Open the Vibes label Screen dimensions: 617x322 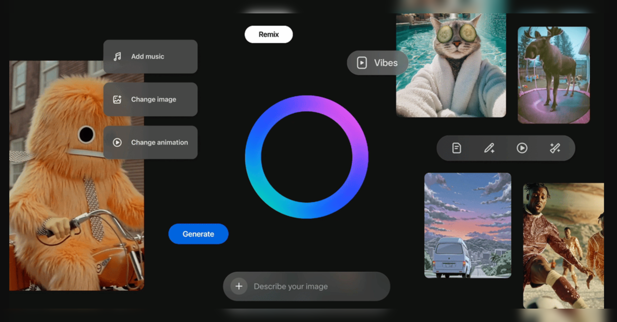pyautogui.click(x=386, y=63)
